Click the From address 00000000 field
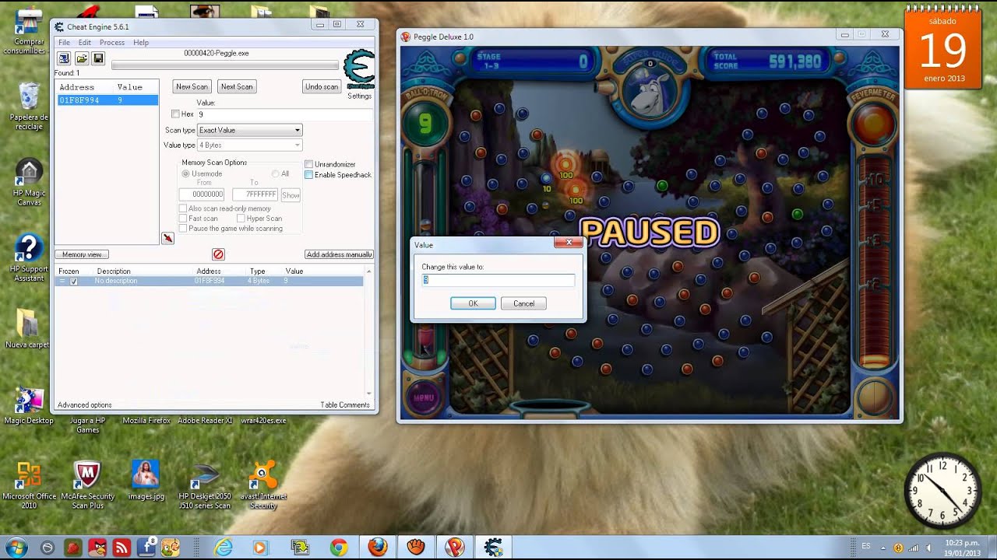 202,194
